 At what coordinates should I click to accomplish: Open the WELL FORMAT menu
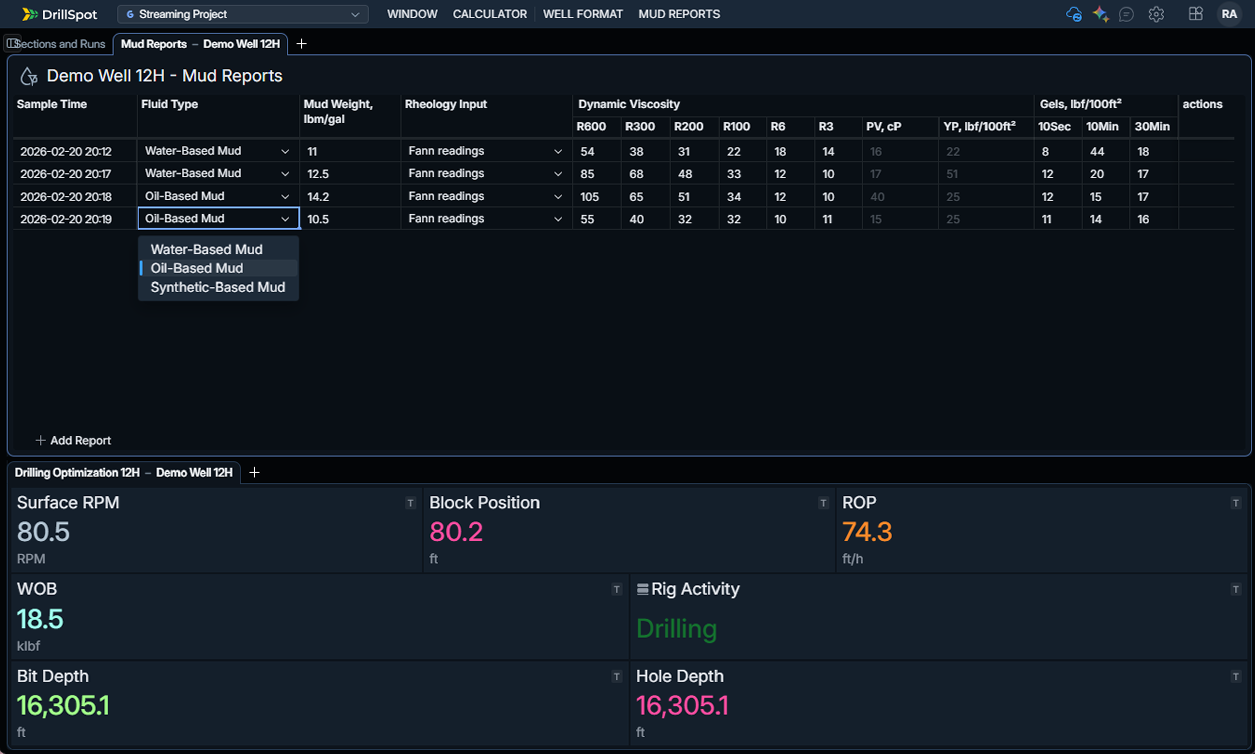click(x=582, y=14)
